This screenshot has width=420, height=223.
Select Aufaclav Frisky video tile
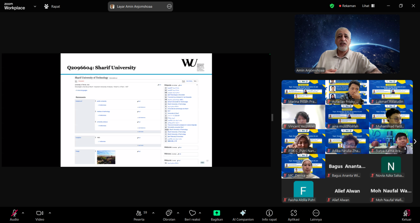click(x=347, y=92)
